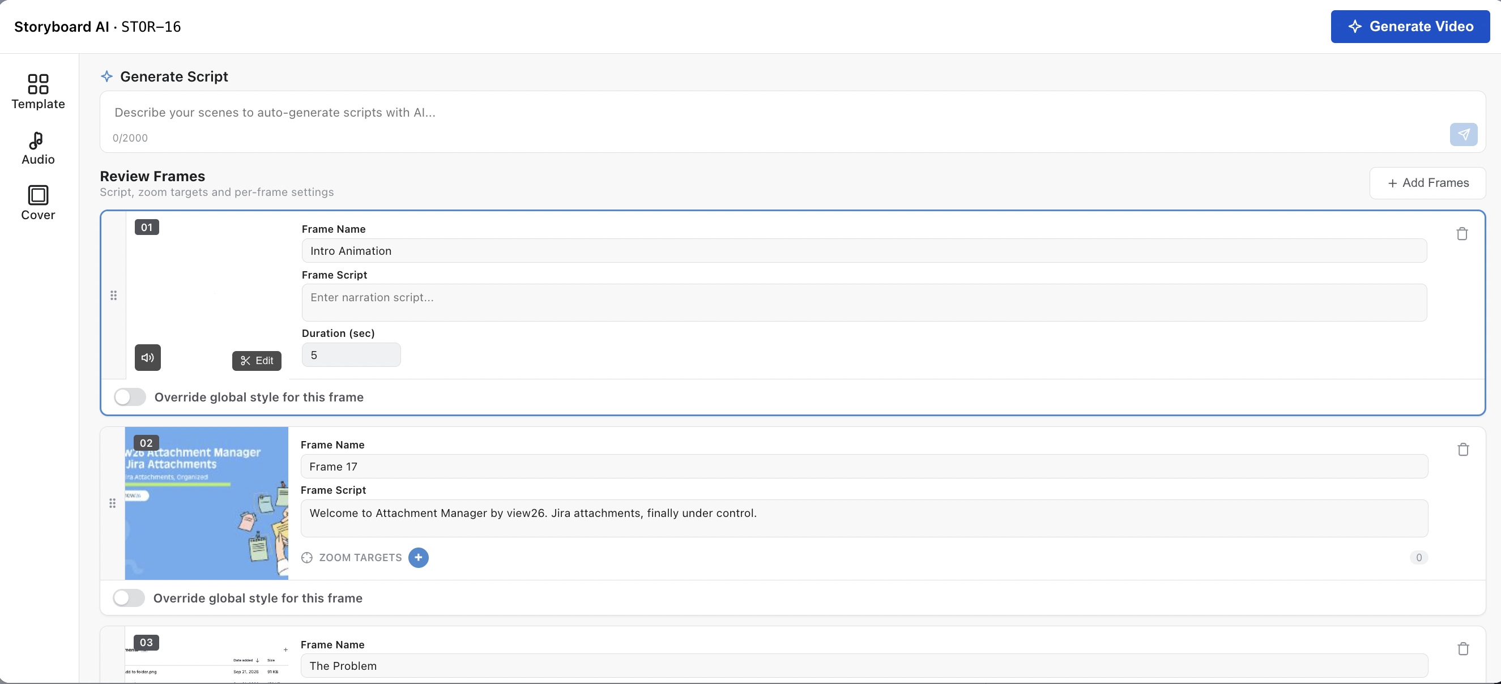Click the 01 frame number badge

pos(147,227)
